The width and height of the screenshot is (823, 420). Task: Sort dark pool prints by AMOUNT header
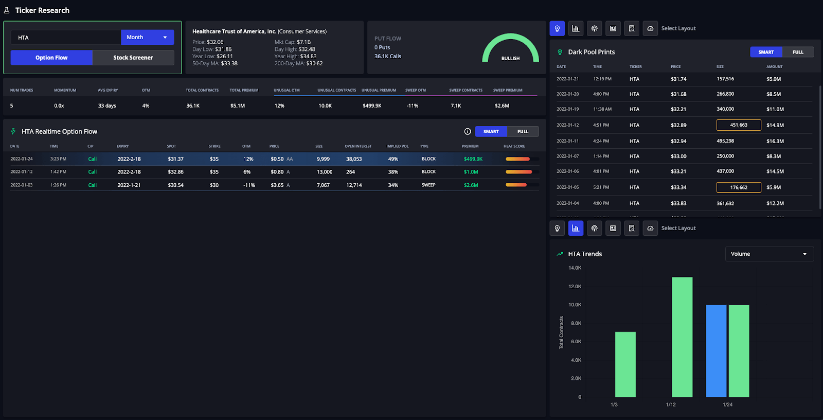click(774, 66)
